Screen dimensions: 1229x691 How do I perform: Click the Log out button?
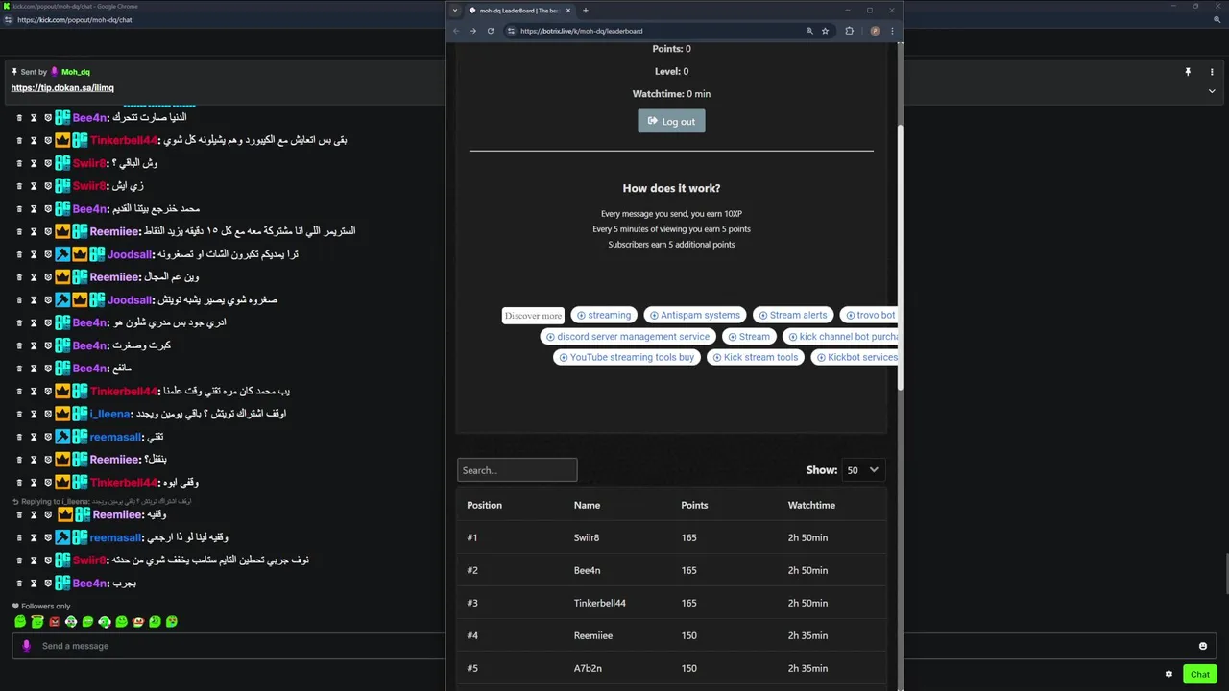pyautogui.click(x=671, y=121)
